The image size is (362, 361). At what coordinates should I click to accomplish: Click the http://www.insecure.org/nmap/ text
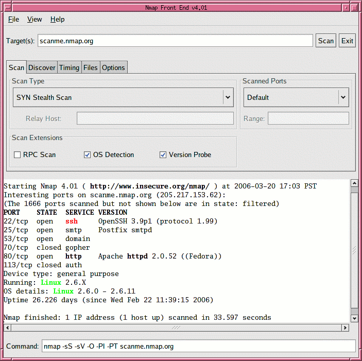click(x=150, y=186)
